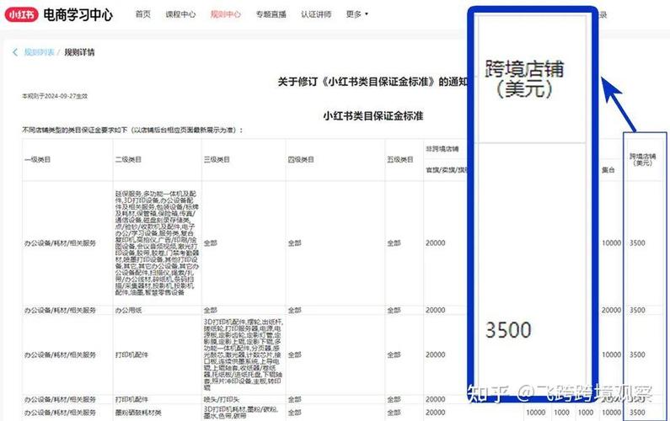
Task: Click the 四级类目 column header
Action: pyautogui.click(x=301, y=159)
